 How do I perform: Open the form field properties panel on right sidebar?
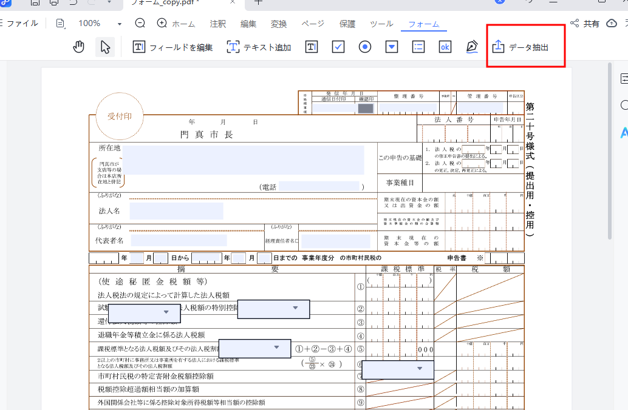(624, 78)
